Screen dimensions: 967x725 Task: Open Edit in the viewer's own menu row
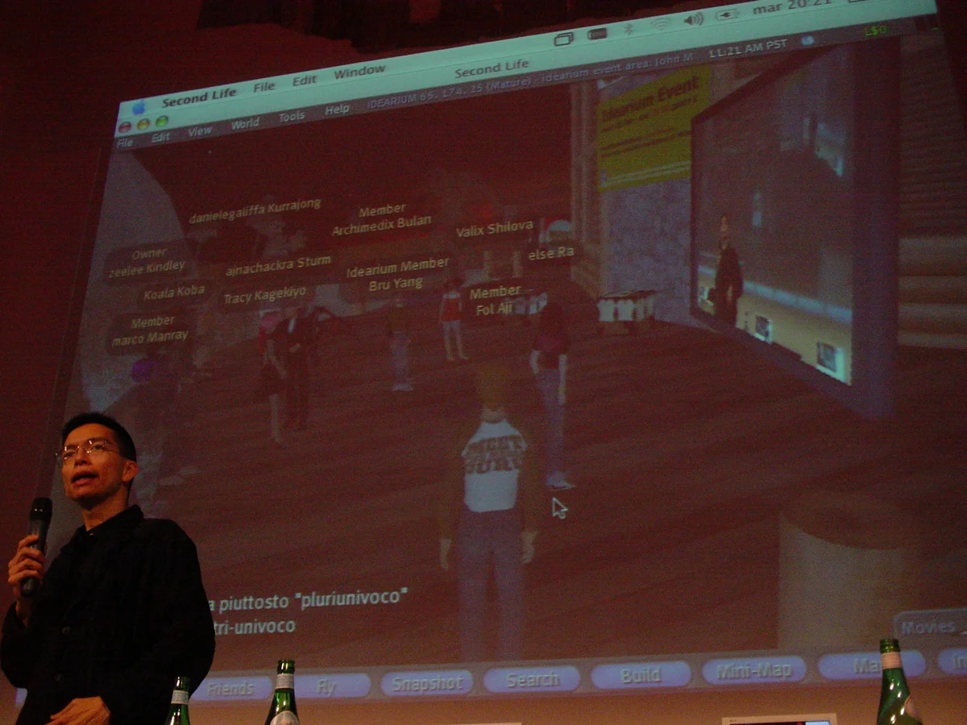pyautogui.click(x=160, y=137)
